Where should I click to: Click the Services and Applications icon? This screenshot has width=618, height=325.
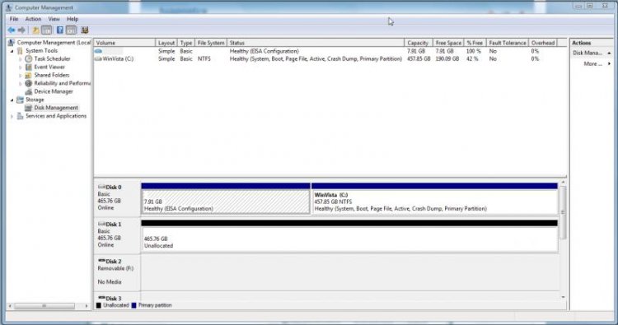point(20,116)
